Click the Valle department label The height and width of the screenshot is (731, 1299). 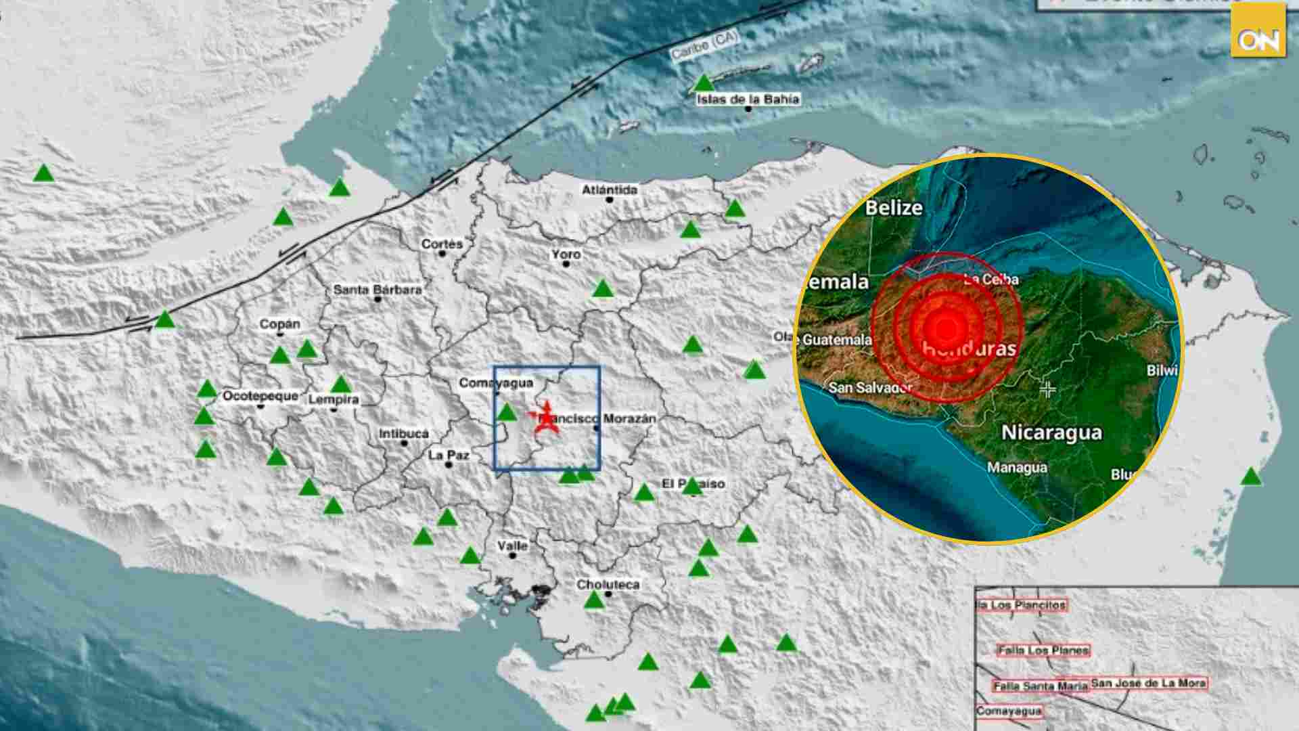click(x=512, y=546)
